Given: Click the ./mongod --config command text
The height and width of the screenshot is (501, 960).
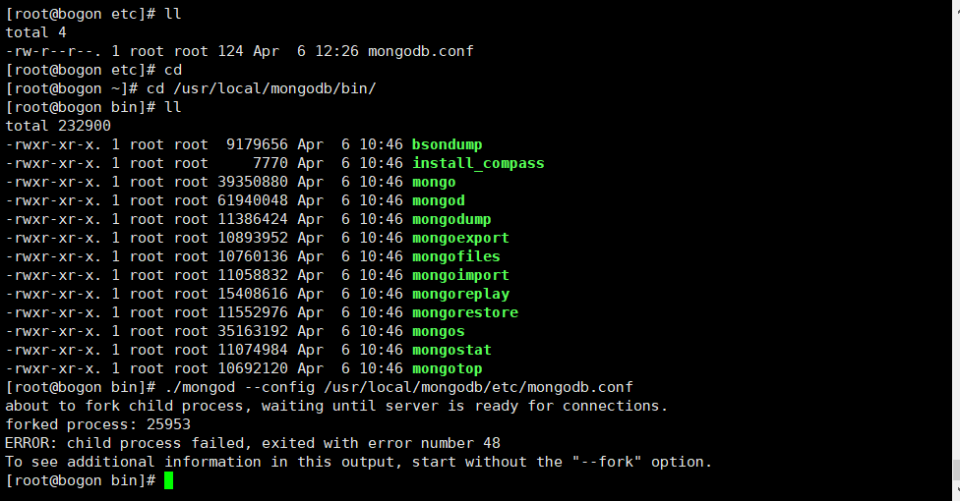Looking at the screenshot, I should click(x=399, y=387).
